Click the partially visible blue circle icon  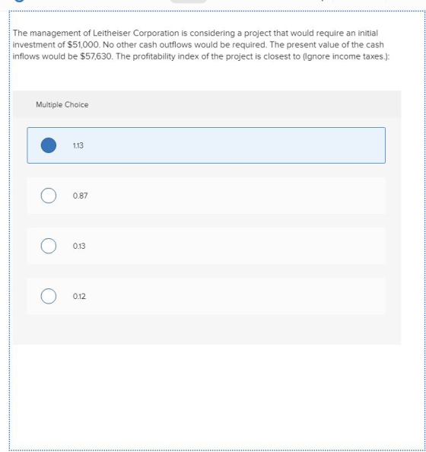click(x=19, y=1)
